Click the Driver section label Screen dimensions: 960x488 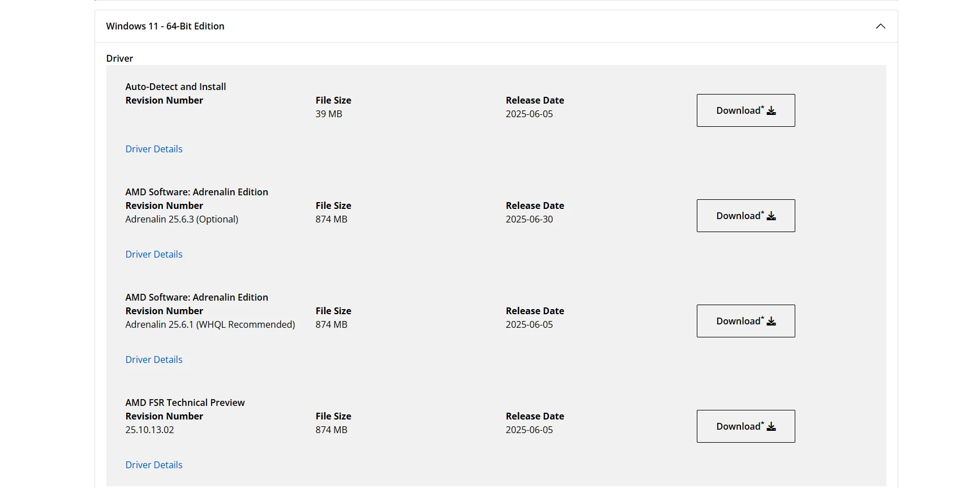tap(119, 58)
